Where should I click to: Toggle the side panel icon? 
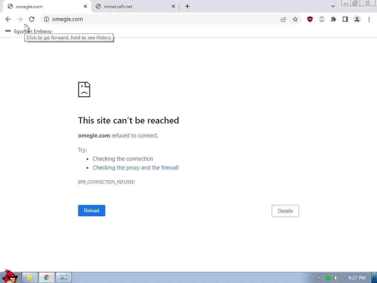[345, 19]
